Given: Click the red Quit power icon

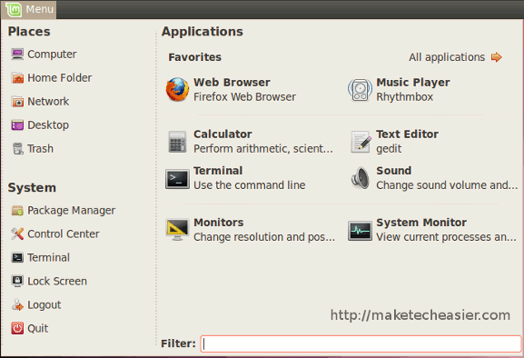Looking at the screenshot, I should pos(17,328).
